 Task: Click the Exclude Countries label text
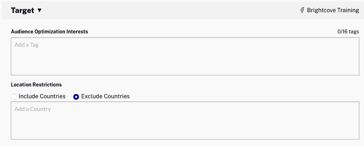[106, 97]
